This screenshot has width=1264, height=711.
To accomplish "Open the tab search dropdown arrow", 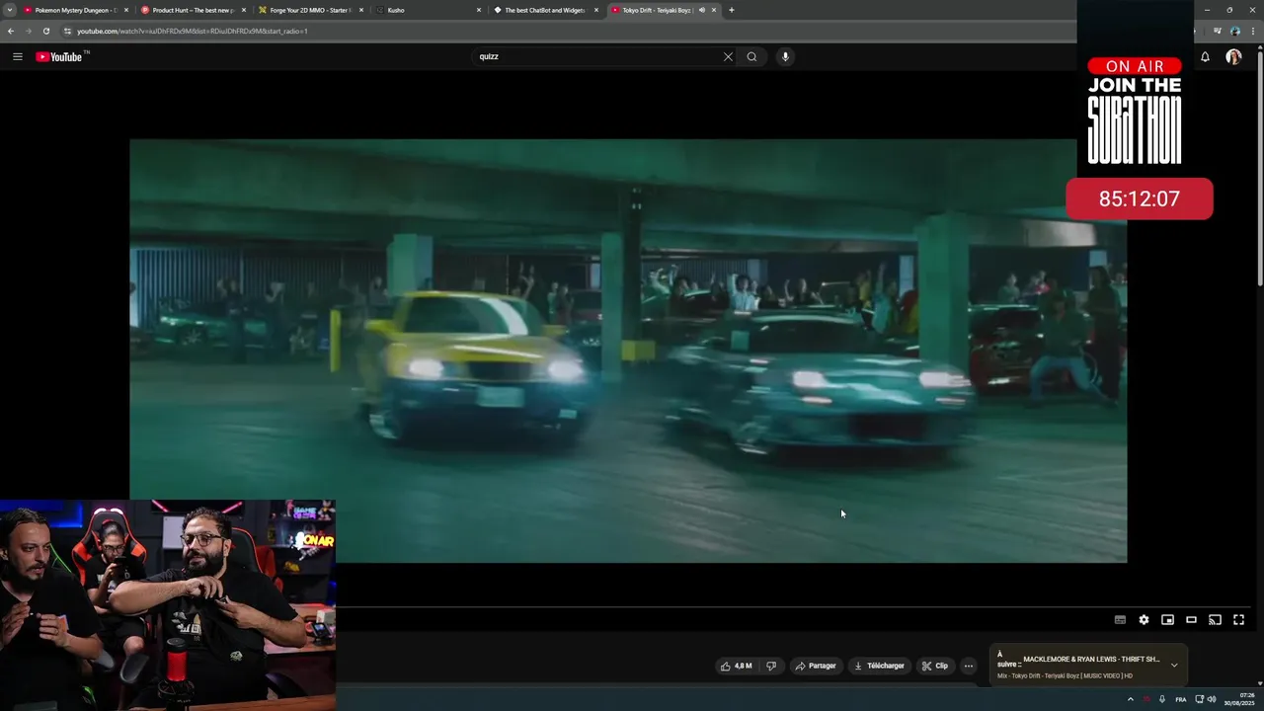I will 9,10.
